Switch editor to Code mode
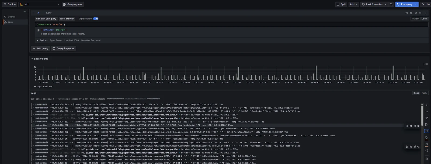 424,19
